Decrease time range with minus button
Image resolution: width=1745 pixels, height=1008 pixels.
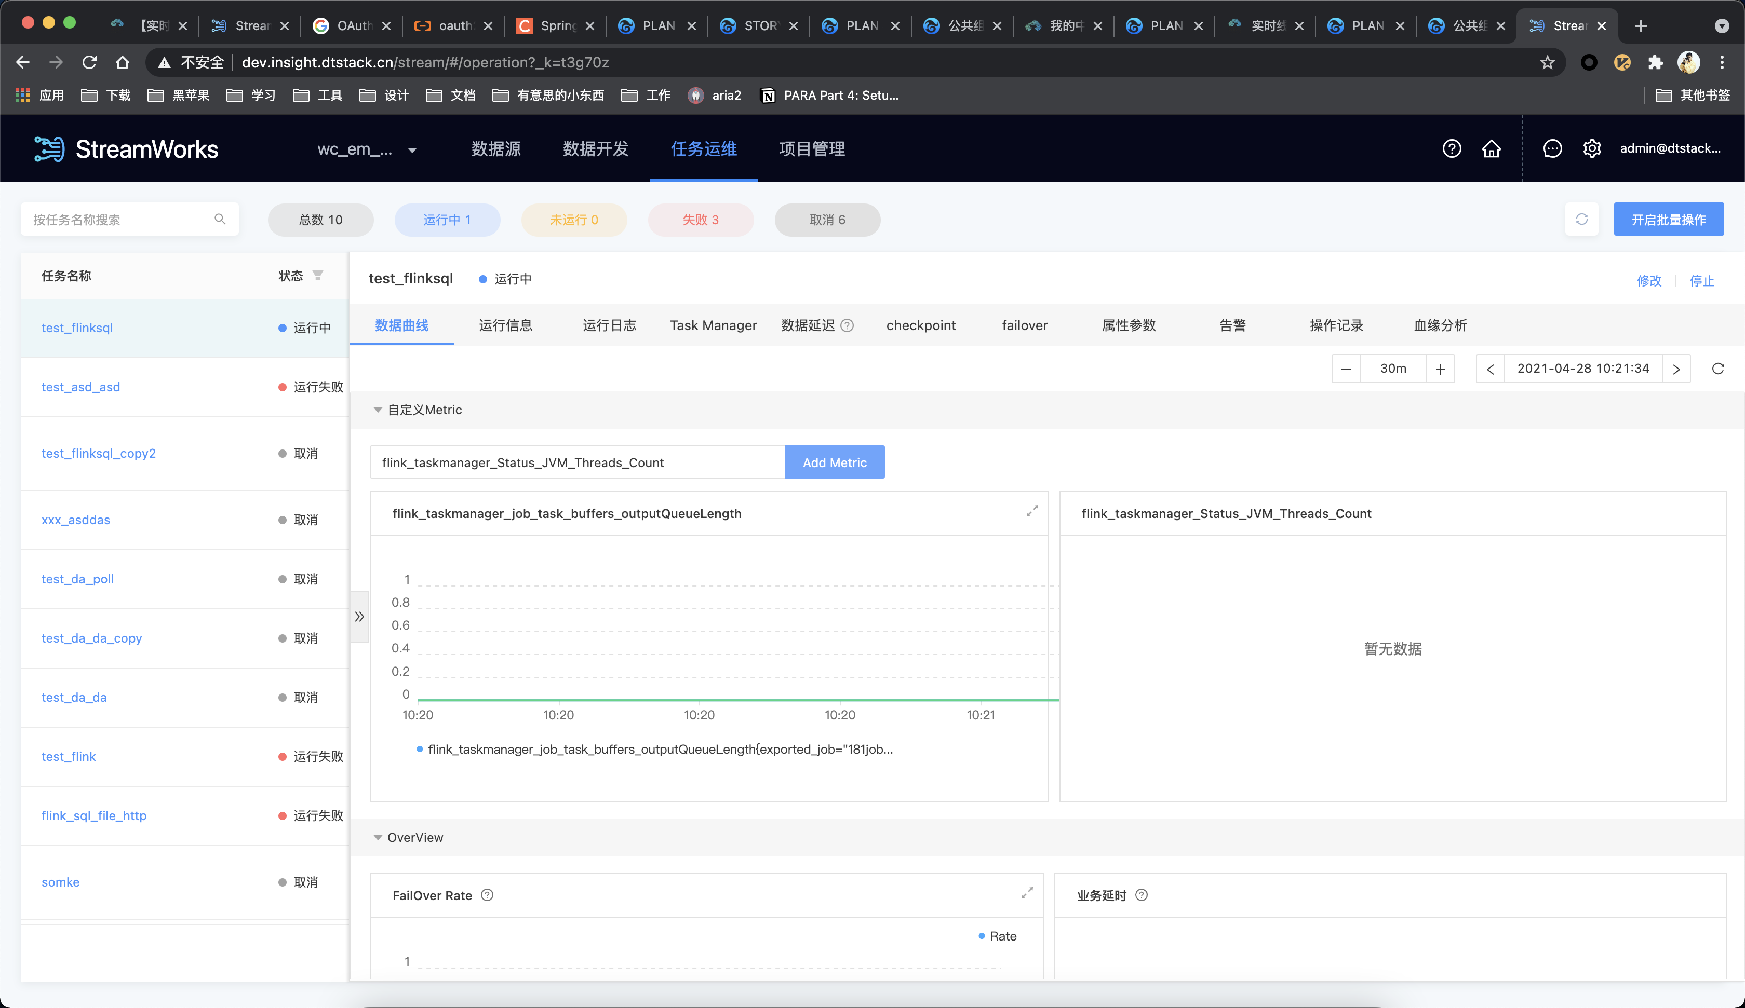[1346, 369]
